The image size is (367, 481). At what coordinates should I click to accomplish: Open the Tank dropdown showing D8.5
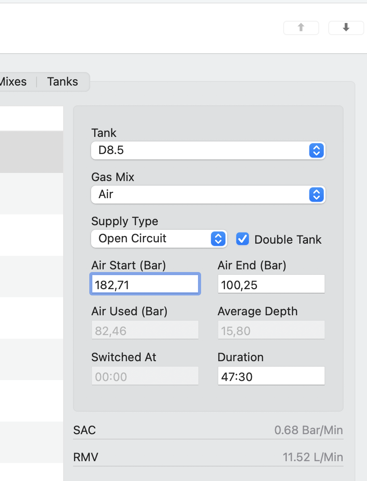coord(208,150)
